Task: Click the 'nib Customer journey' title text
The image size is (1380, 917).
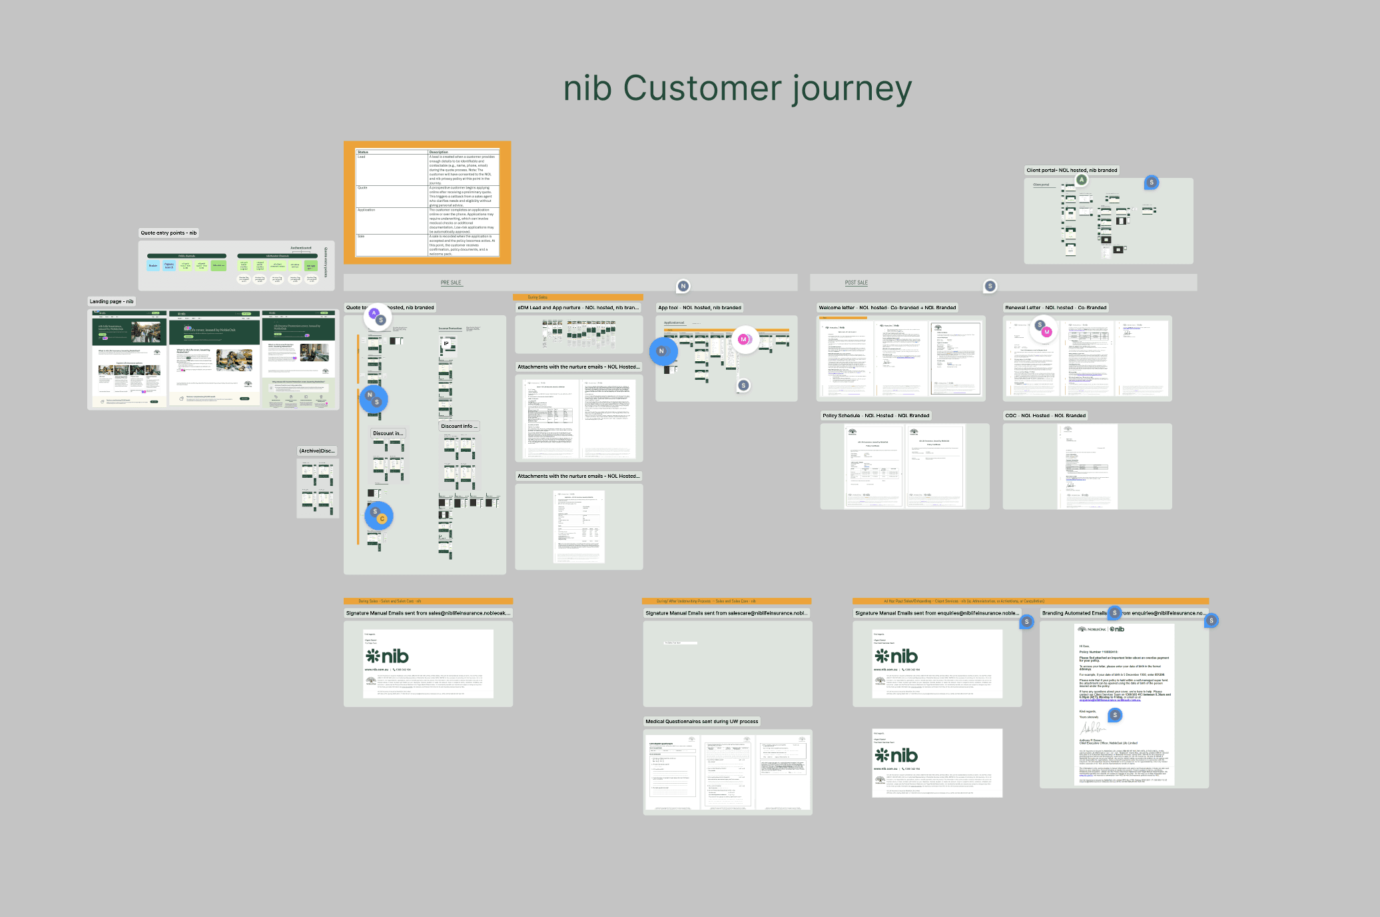Action: tap(737, 89)
